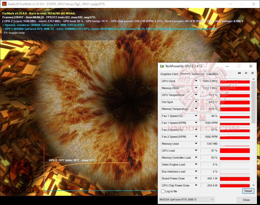Click the sensor list scroll down arrow

(x=254, y=185)
